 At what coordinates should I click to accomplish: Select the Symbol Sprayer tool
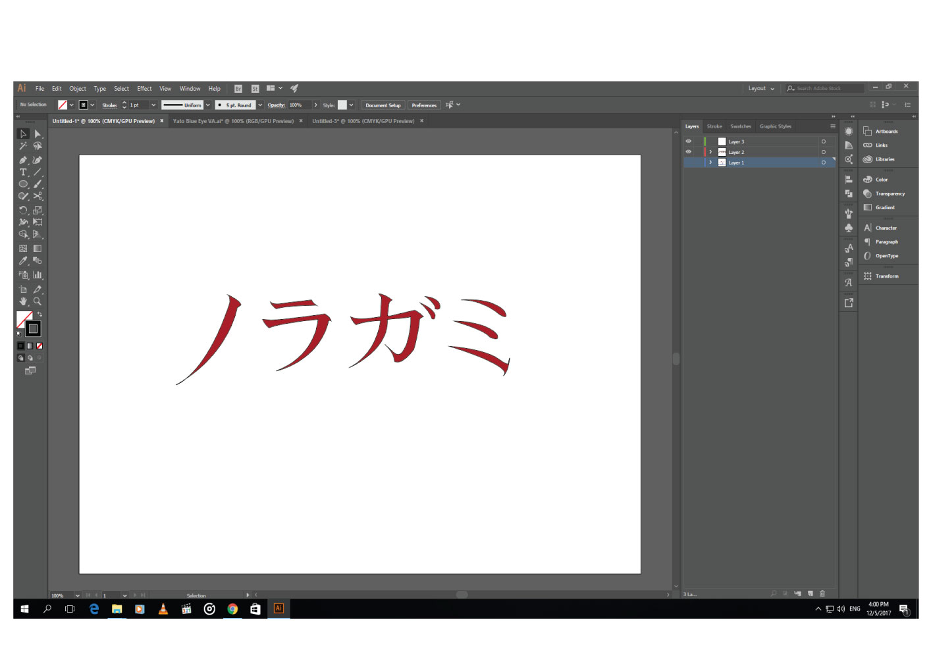tap(23, 275)
